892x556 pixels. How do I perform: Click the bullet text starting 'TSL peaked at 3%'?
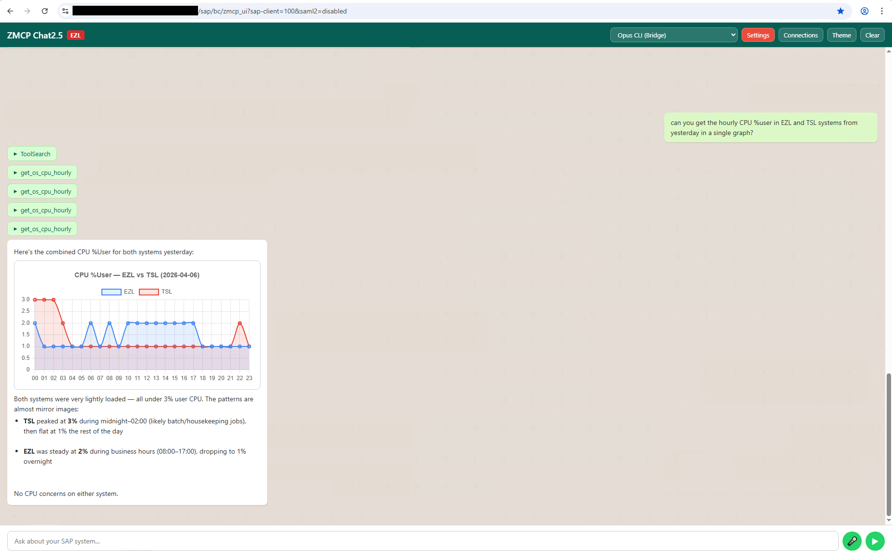click(135, 426)
